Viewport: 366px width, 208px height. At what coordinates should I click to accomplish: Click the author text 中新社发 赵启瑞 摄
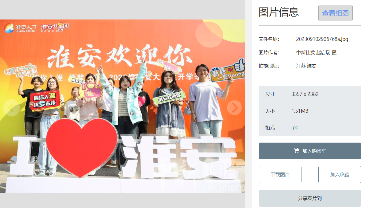coord(316,53)
